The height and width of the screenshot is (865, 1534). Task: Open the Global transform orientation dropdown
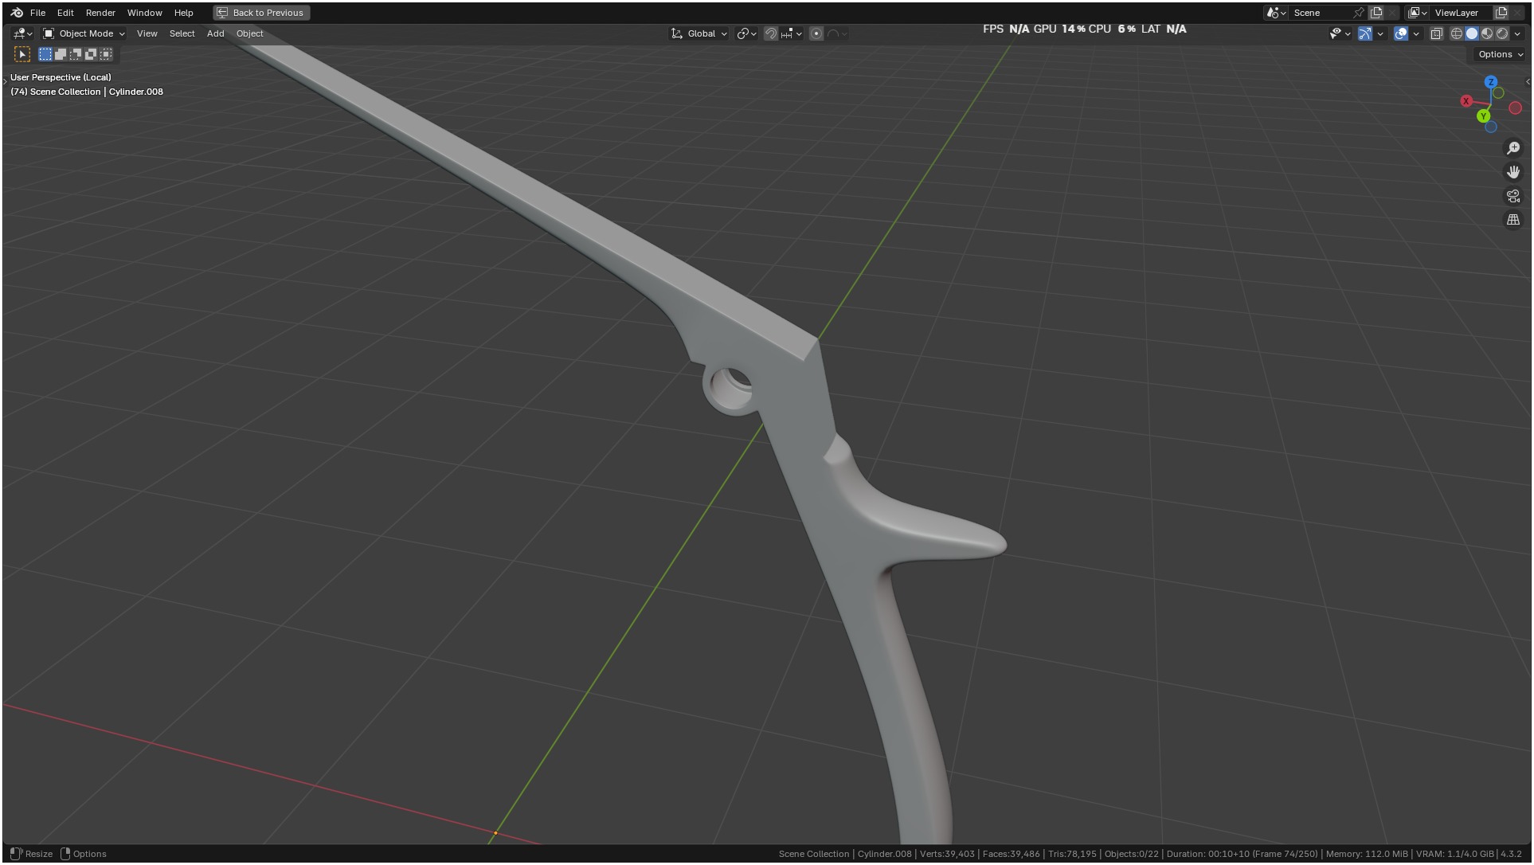point(699,33)
